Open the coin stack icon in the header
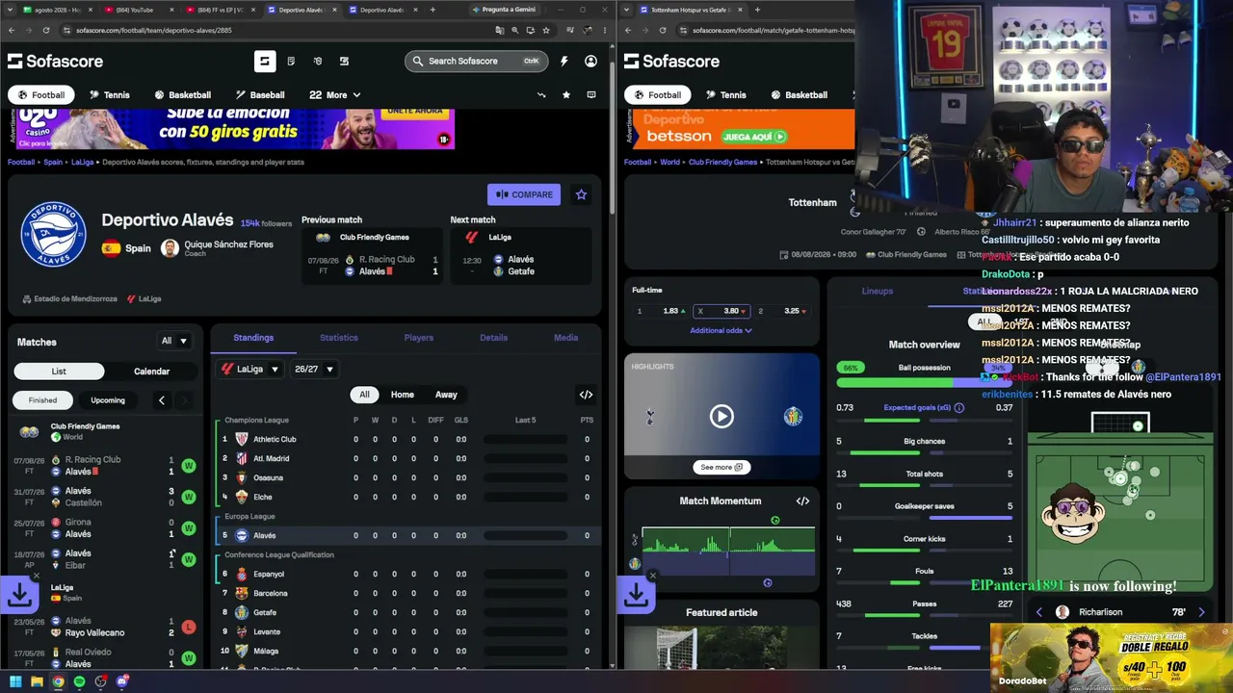Image resolution: width=1233 pixels, height=693 pixels. [x=318, y=61]
